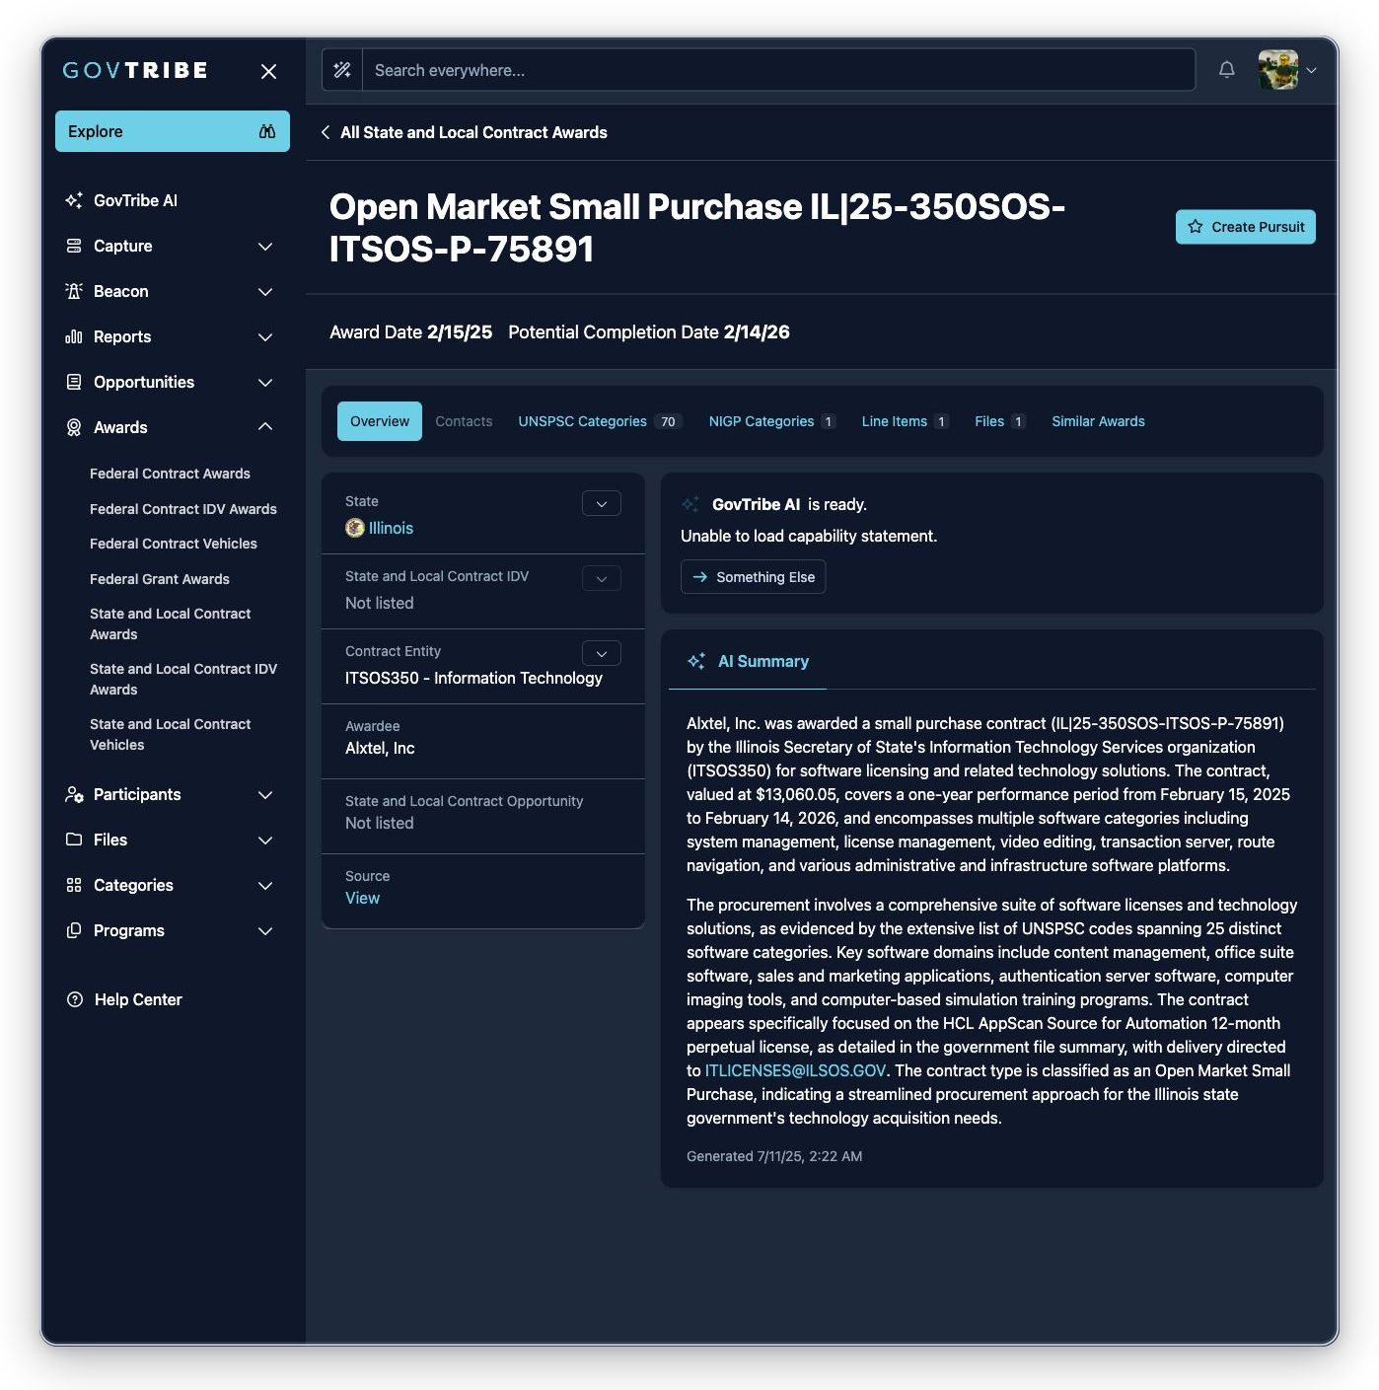The width and height of the screenshot is (1379, 1390).
Task: Switch to the Line Items tab
Action: 905,421
